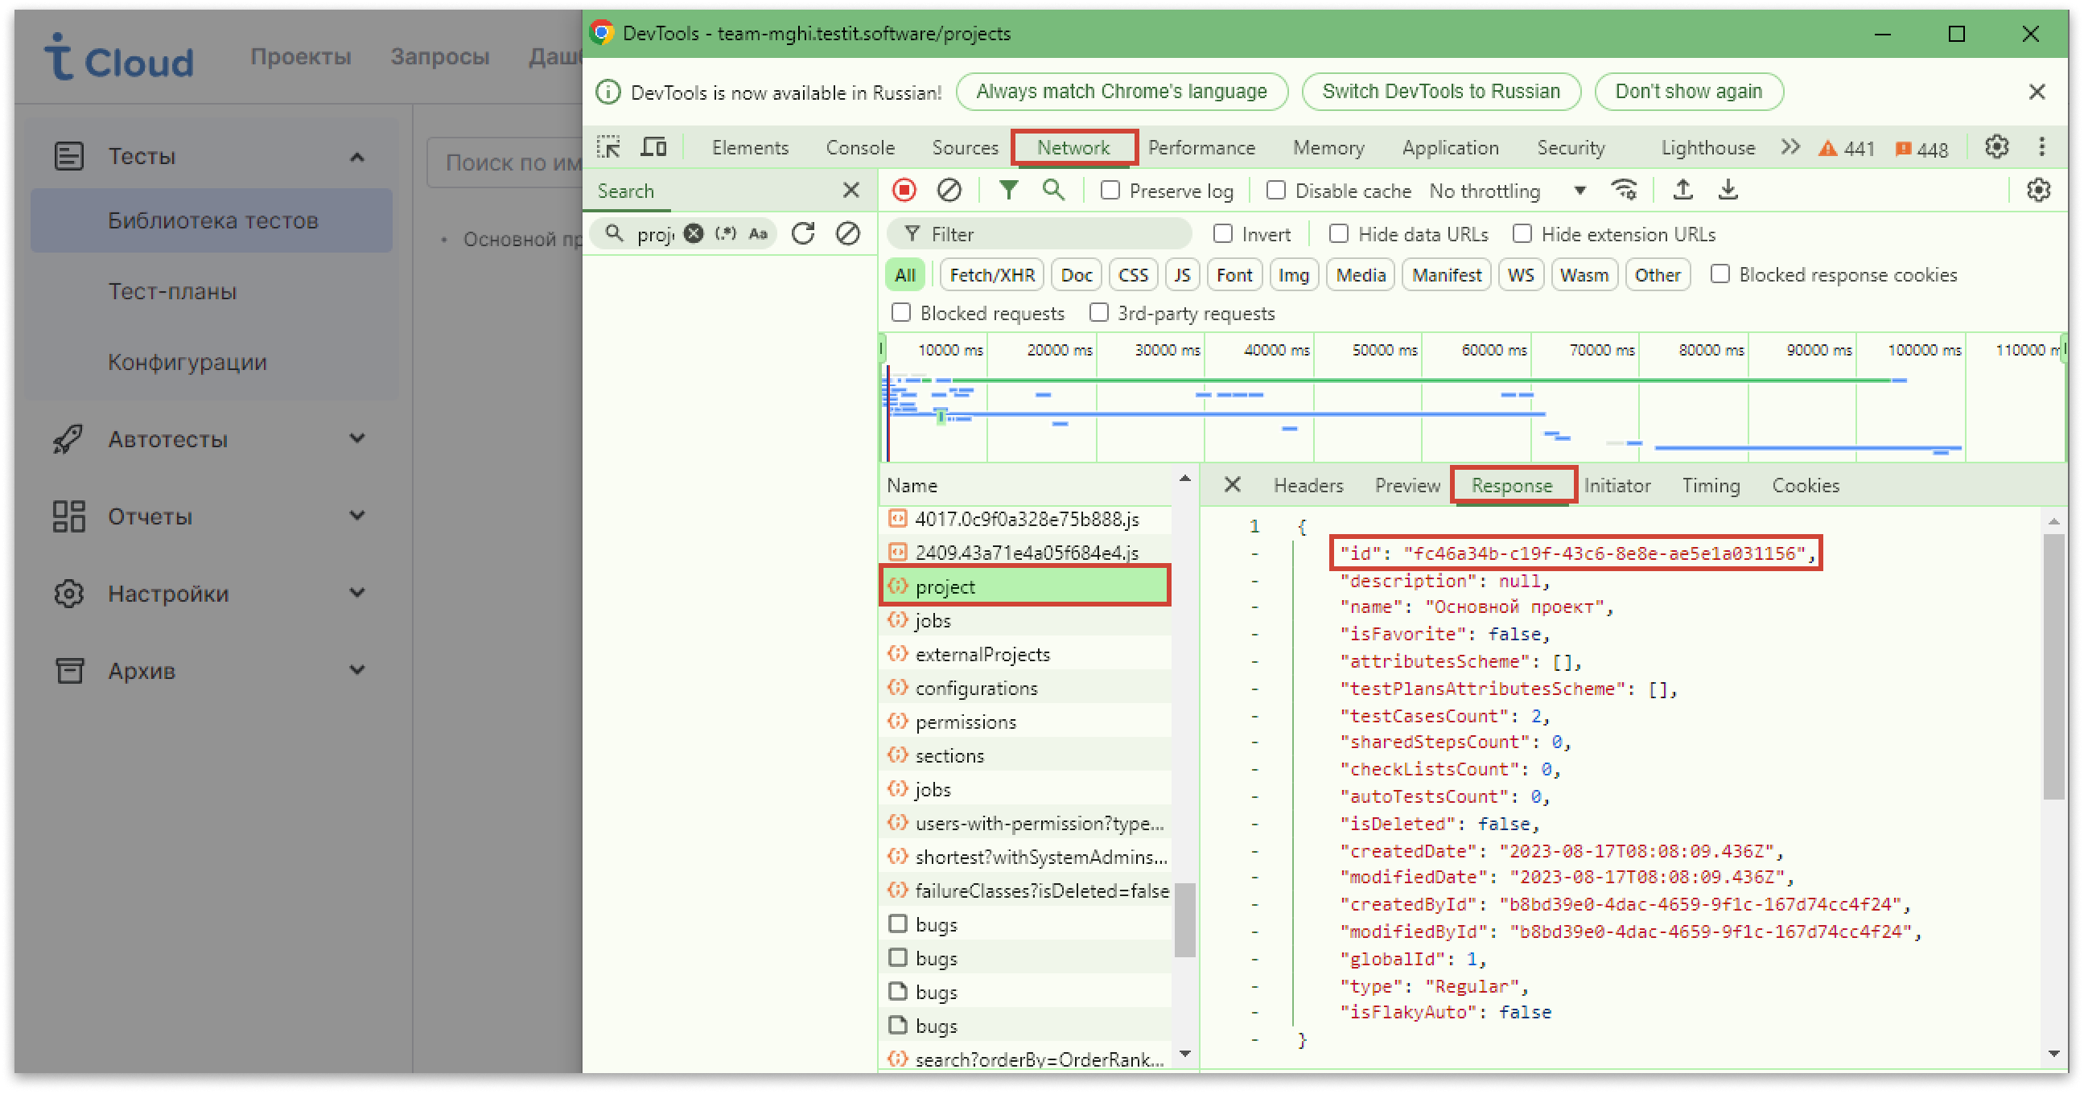The width and height of the screenshot is (2084, 1094).
Task: Click the clear network log icon
Action: (949, 190)
